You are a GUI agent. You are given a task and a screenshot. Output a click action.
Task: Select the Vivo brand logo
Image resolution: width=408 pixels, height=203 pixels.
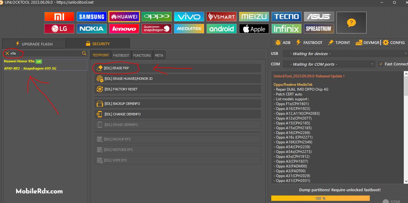(x=189, y=17)
